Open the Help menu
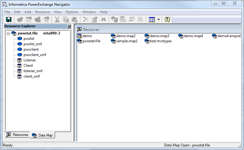 (x=104, y=12)
